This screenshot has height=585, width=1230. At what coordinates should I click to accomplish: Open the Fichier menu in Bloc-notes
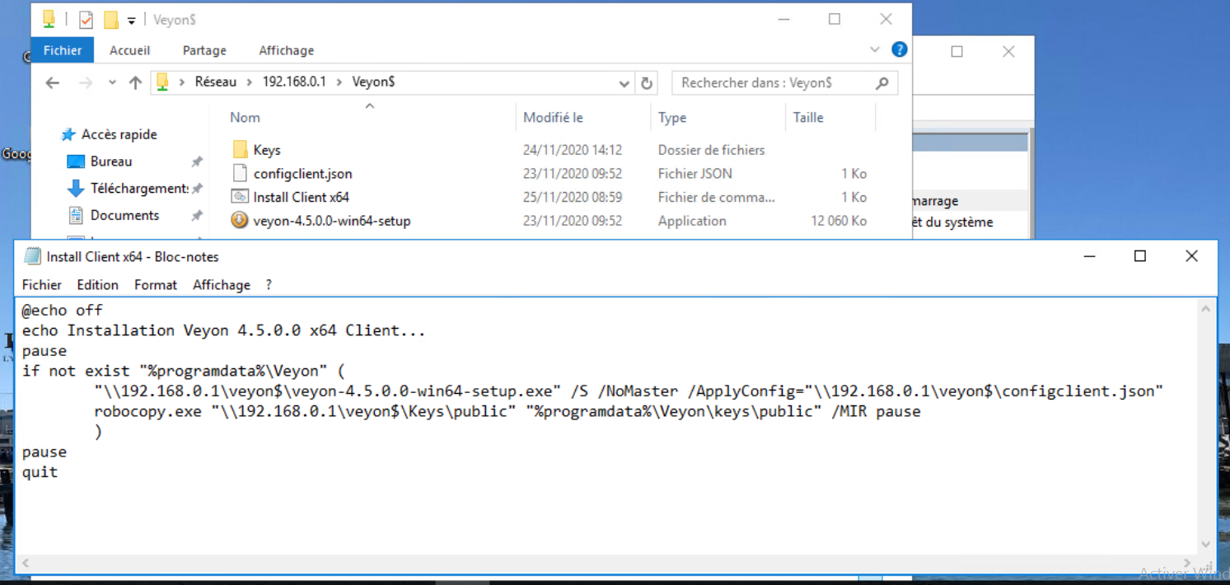pos(42,285)
